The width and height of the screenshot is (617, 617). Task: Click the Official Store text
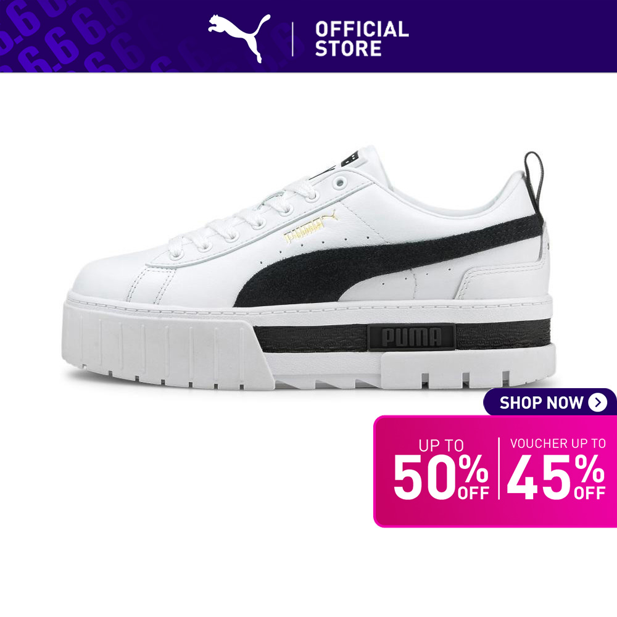(362, 39)
